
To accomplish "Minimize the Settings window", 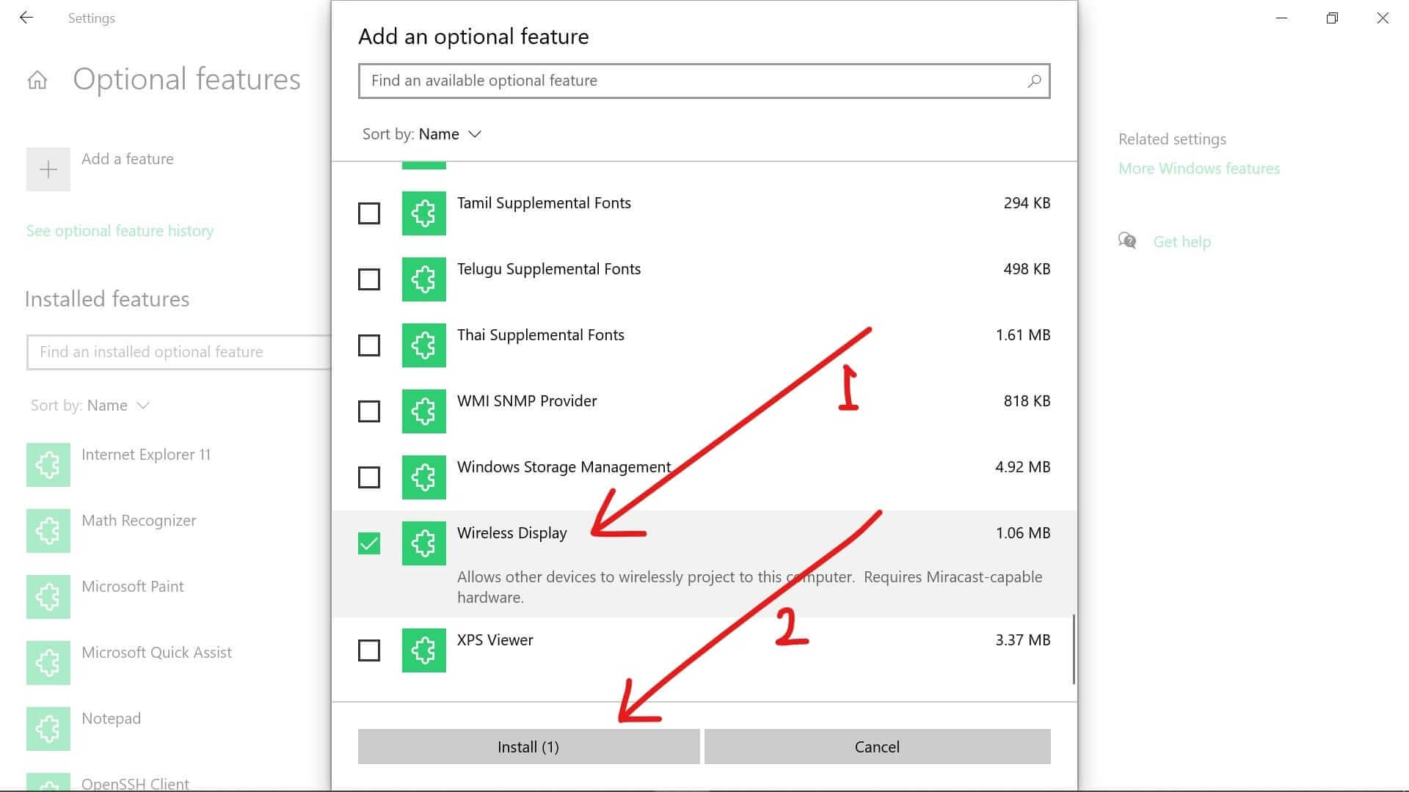I will click(x=1281, y=18).
